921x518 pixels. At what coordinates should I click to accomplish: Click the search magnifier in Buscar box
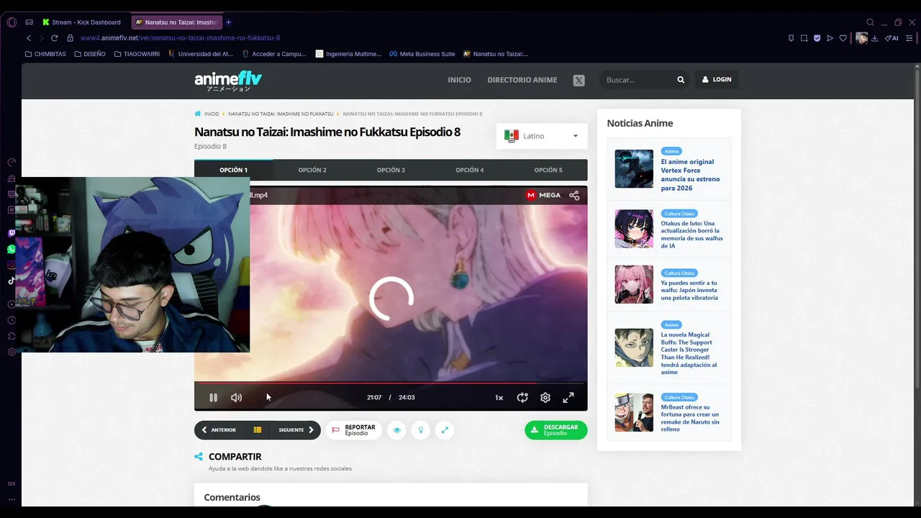681,80
